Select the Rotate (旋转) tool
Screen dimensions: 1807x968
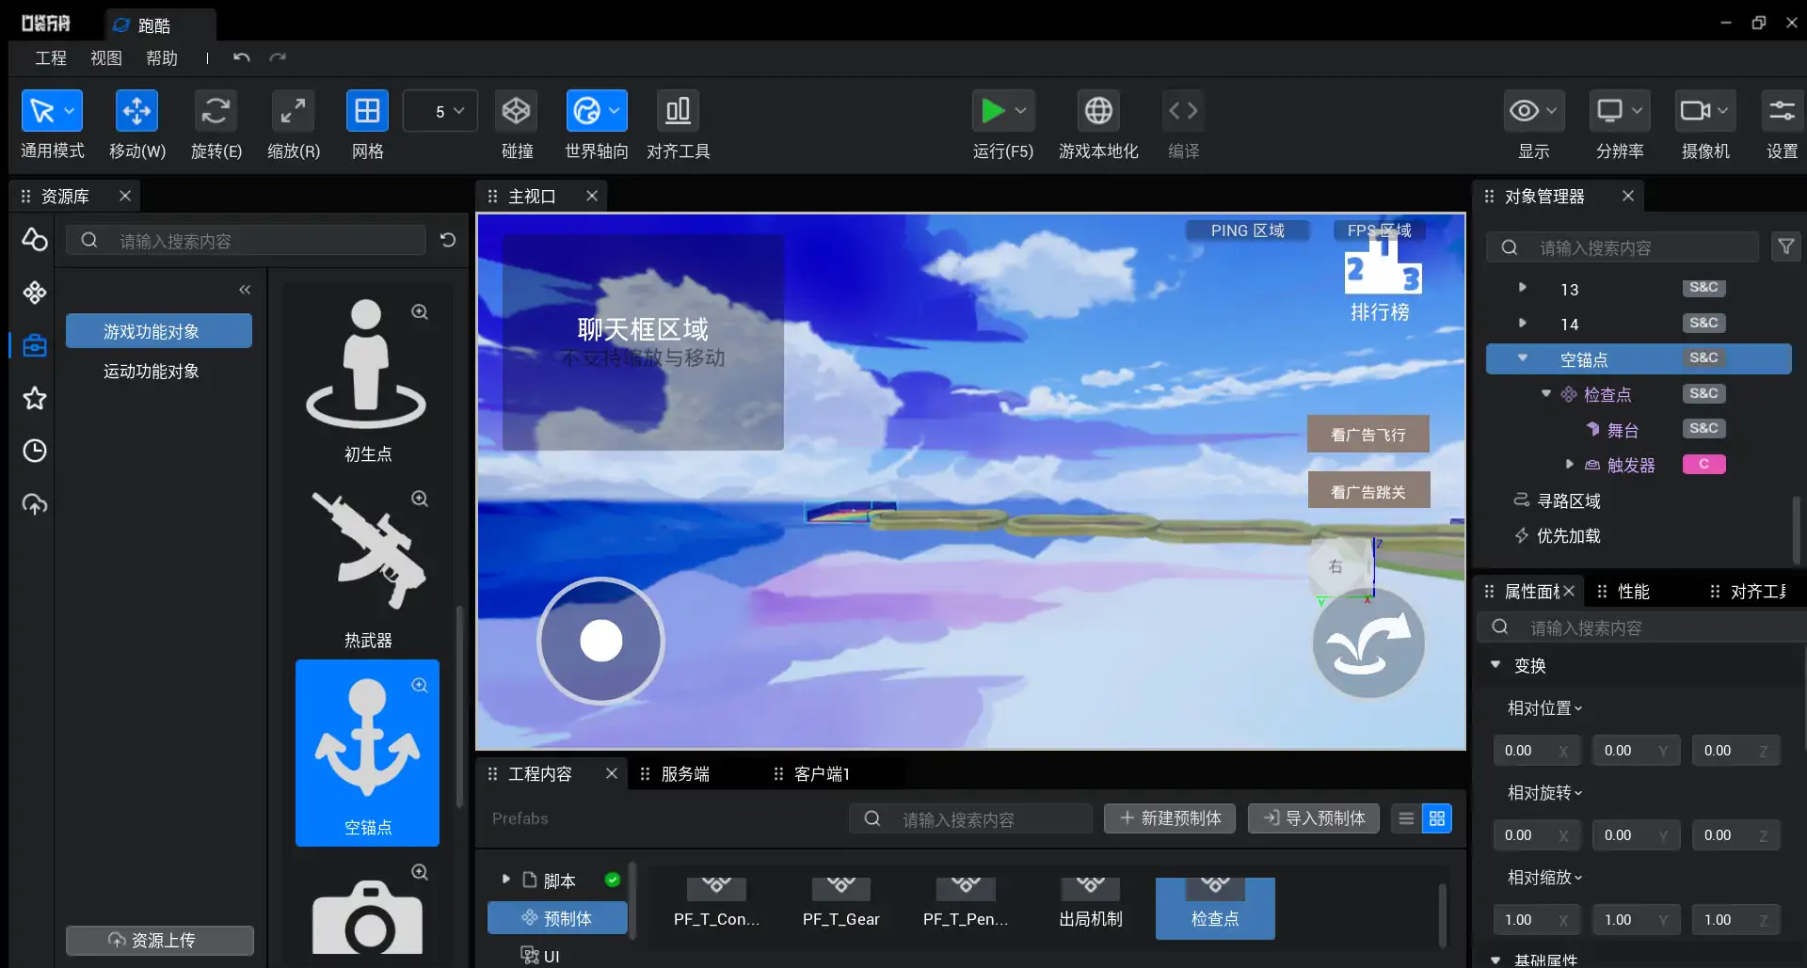click(216, 112)
